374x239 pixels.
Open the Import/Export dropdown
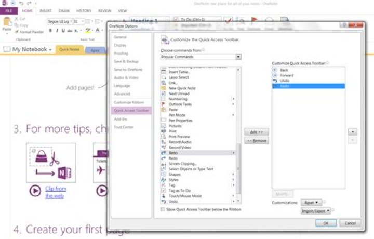pyautogui.click(x=316, y=211)
